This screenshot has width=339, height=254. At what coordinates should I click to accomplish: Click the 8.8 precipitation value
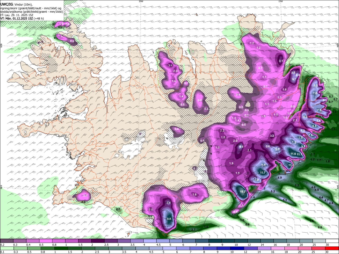pyautogui.click(x=315, y=126)
